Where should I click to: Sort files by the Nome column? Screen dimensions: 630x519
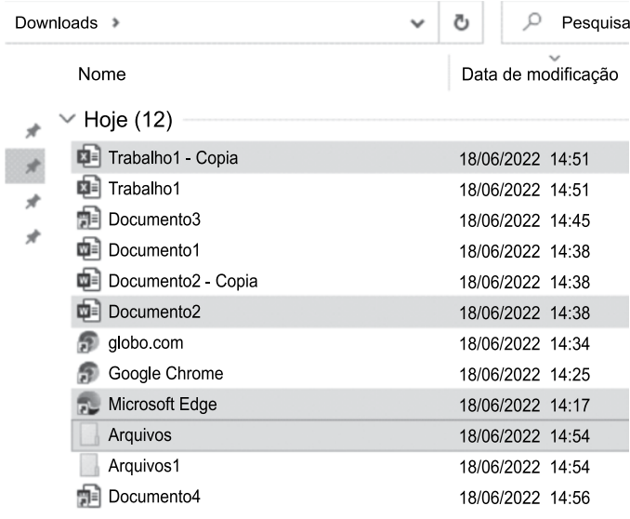tap(102, 74)
